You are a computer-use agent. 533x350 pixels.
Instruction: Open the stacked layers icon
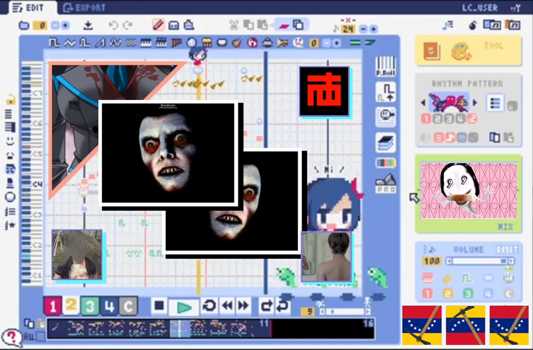click(x=386, y=141)
